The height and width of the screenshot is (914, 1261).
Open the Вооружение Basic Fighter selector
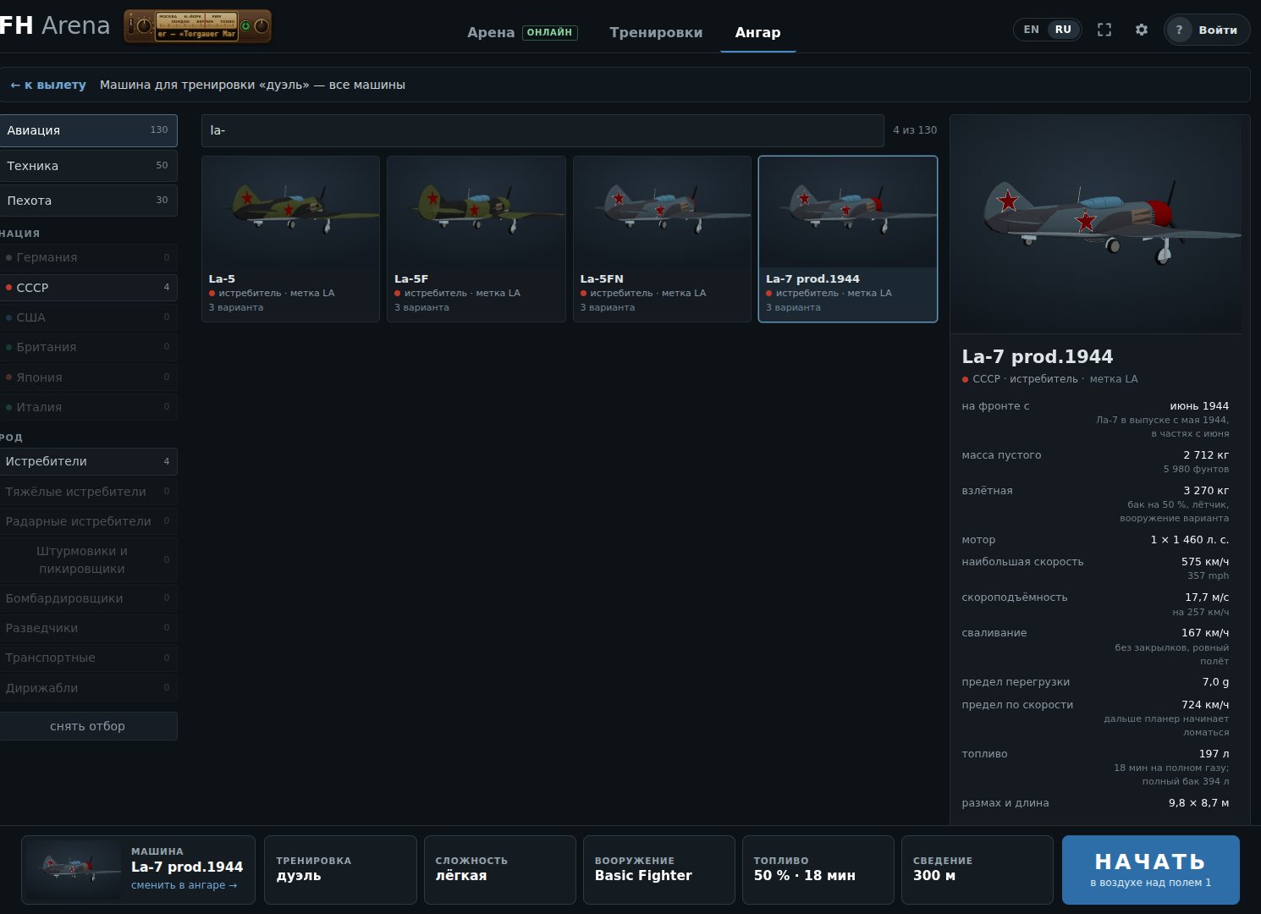click(658, 870)
